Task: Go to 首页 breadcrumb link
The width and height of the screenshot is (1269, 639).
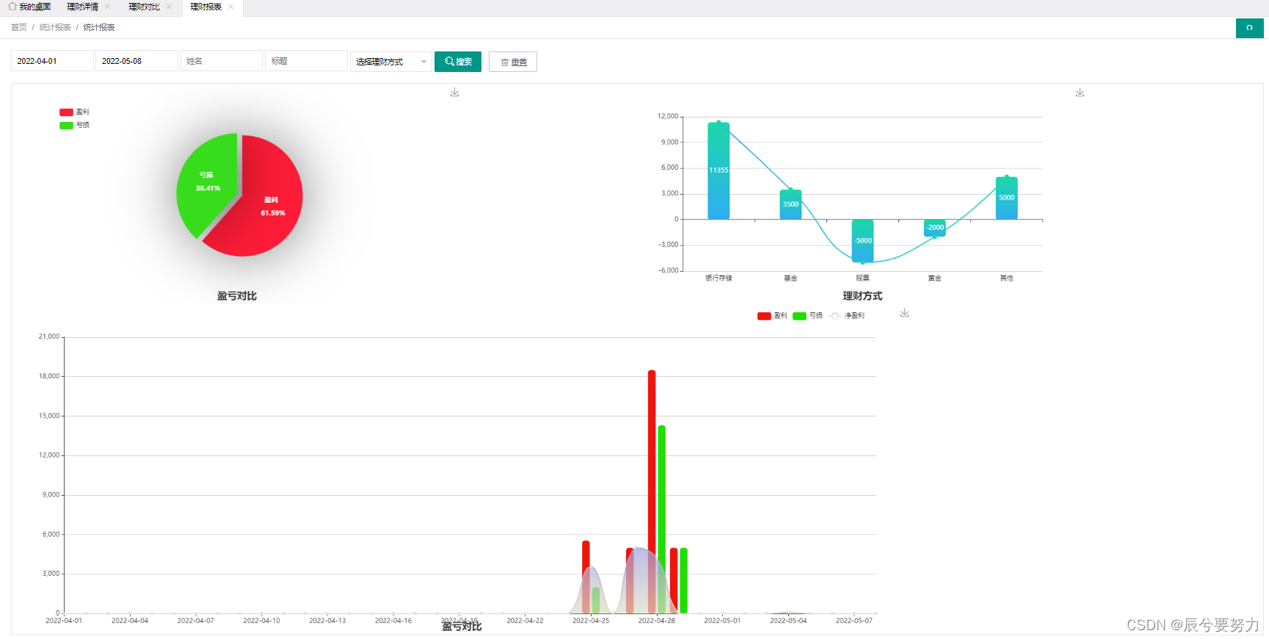Action: (19, 27)
